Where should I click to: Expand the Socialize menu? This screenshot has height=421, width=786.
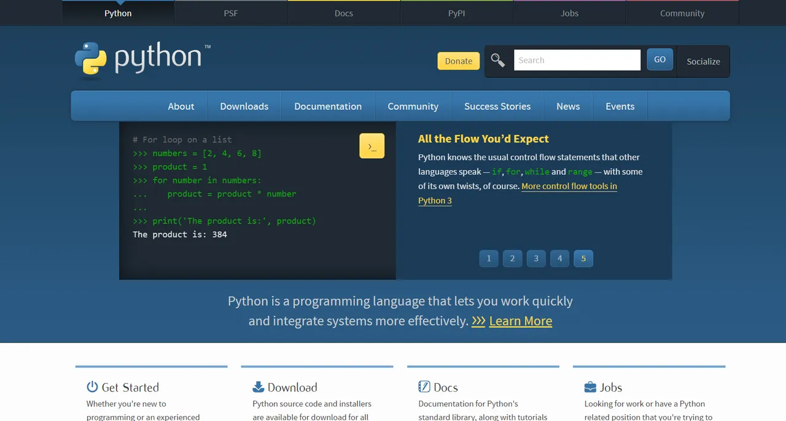[x=704, y=61]
